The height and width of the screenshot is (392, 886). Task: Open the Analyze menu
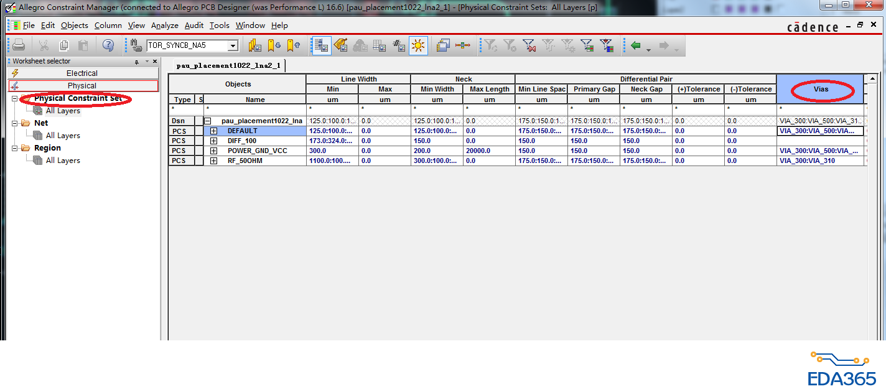pyautogui.click(x=165, y=26)
